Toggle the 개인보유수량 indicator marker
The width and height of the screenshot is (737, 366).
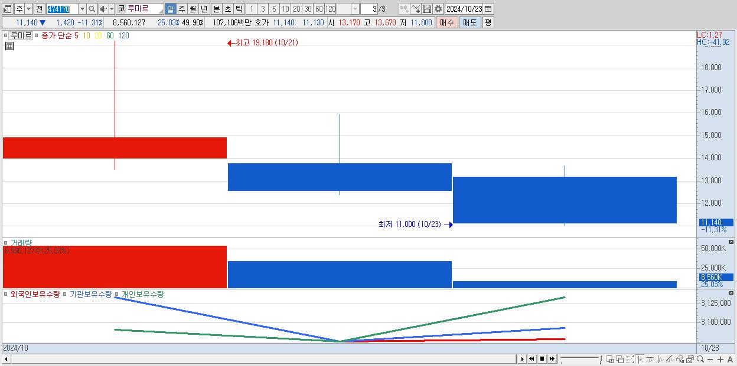[x=117, y=294]
